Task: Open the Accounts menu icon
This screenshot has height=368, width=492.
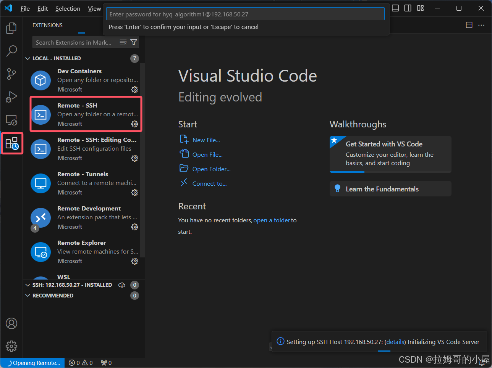Action: (x=11, y=323)
